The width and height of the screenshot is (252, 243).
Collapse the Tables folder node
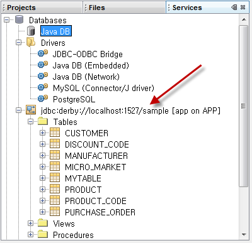31,122
